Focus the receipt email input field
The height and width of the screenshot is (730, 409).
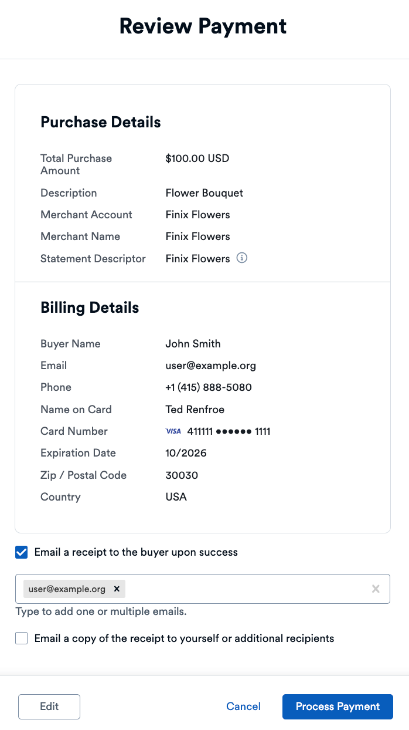tap(246, 589)
